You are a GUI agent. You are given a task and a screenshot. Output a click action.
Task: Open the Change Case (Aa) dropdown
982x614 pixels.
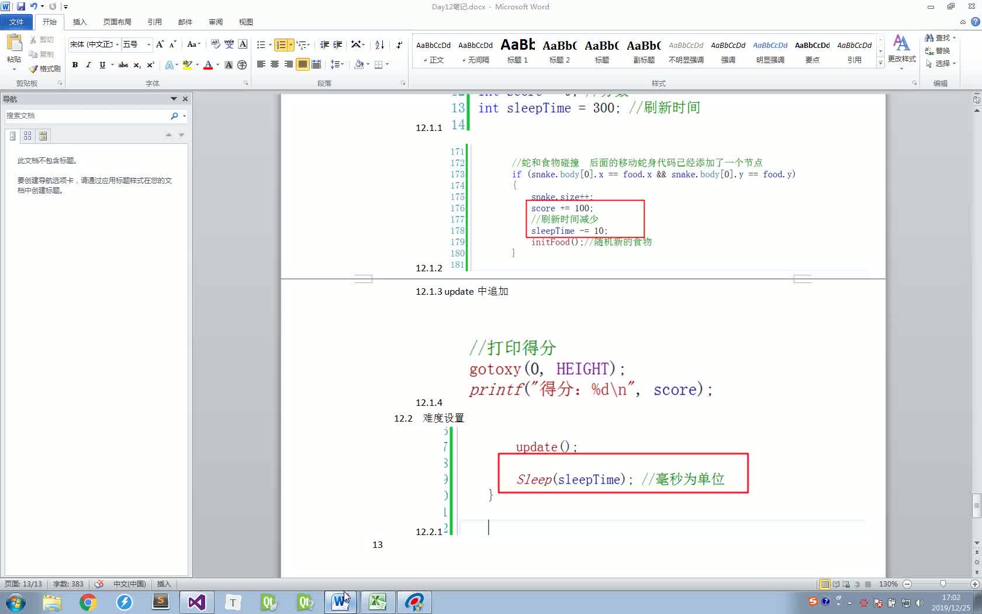pyautogui.click(x=193, y=44)
